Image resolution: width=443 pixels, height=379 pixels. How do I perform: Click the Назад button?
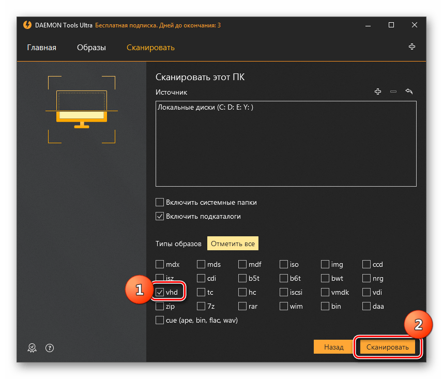[x=334, y=347]
